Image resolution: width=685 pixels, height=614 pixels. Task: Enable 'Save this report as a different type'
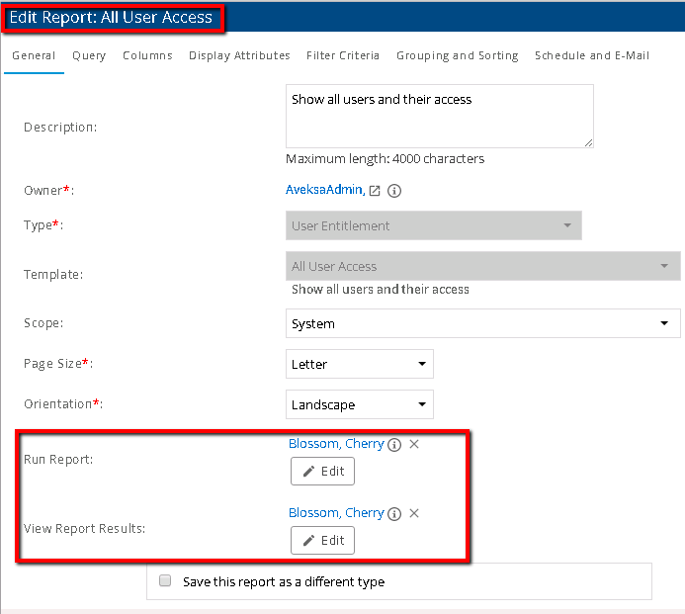tap(166, 581)
